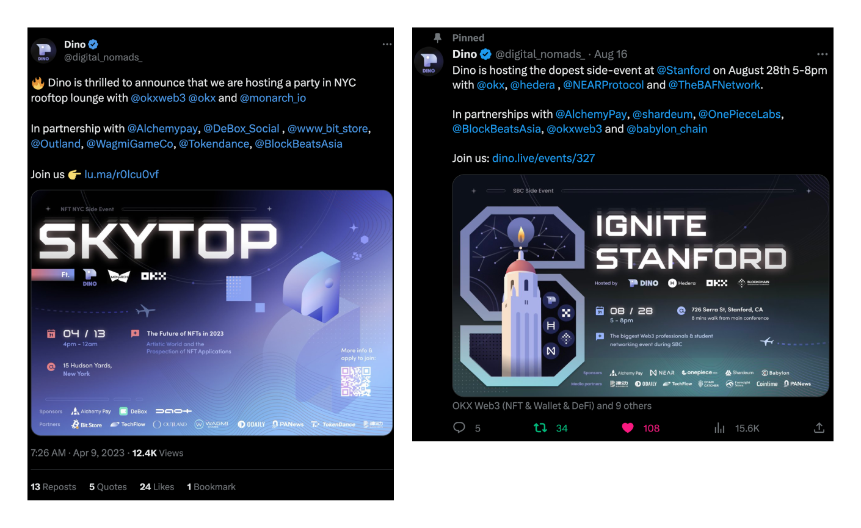Click the pink heart like icon
This screenshot has height=528, width=861.
click(628, 428)
